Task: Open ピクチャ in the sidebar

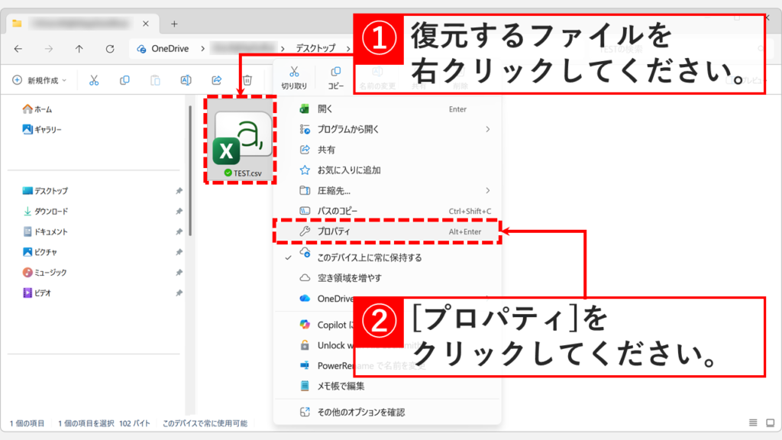Action: 40,252
